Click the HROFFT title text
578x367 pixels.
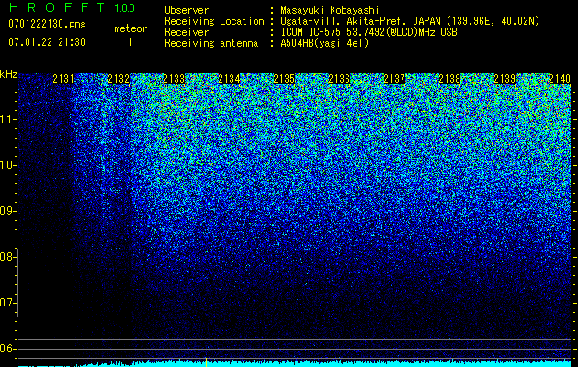tap(57, 7)
